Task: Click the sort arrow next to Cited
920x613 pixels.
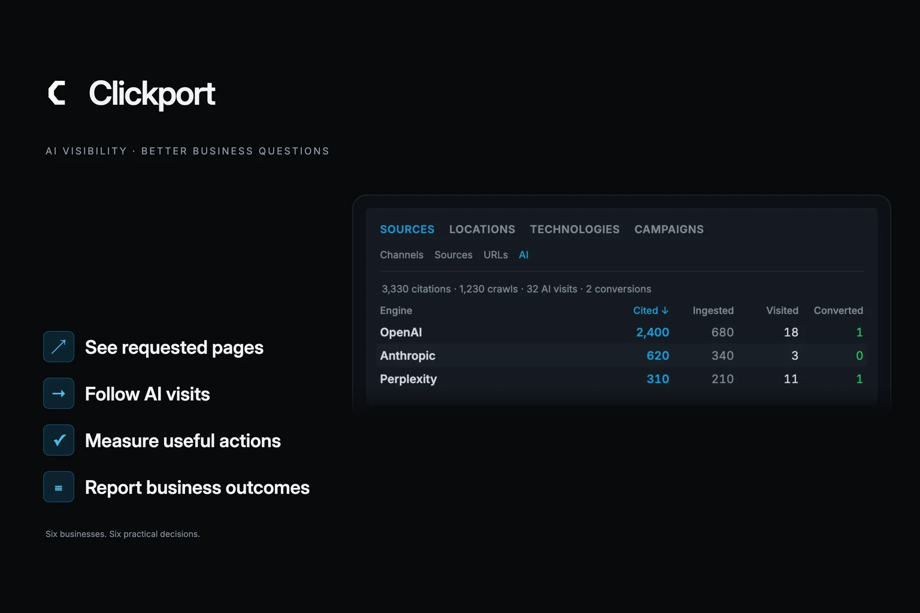Action: coord(665,311)
